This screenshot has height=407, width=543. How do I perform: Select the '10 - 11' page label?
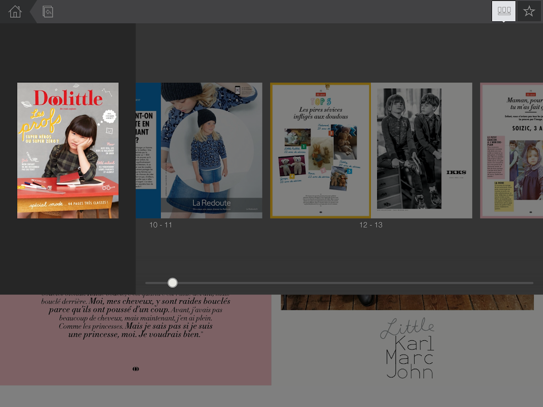[x=160, y=225]
